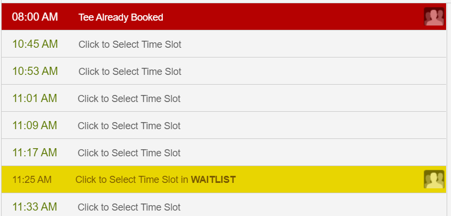Screen dimensions: 451x216
Task: Select the 11:33 AM time slot
Action: 224,205
